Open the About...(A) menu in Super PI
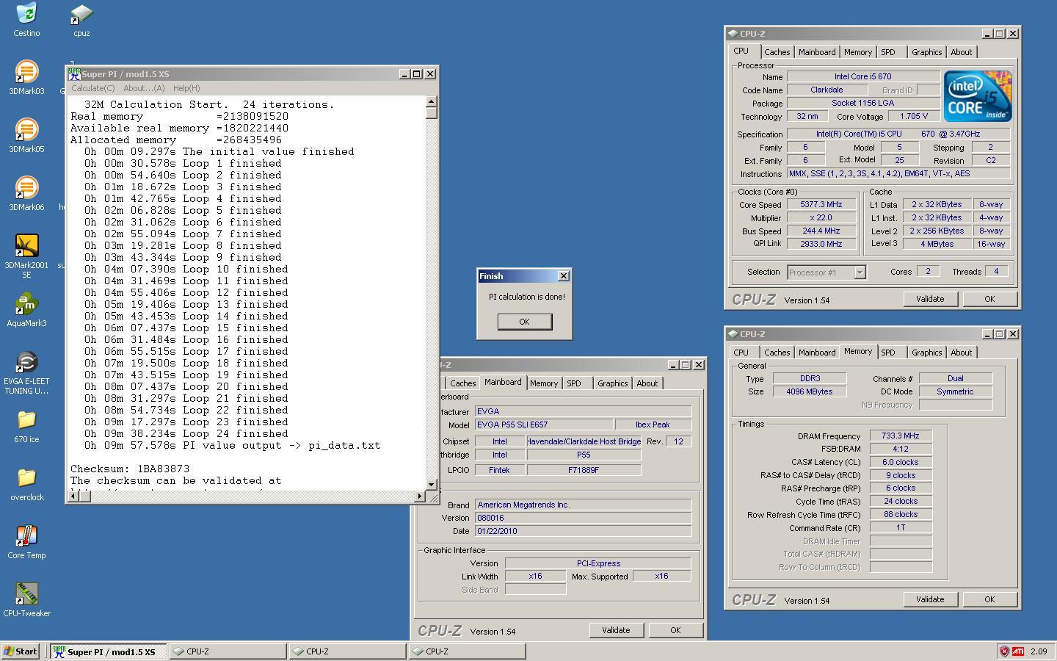Image resolution: width=1057 pixels, height=661 pixels. (144, 88)
